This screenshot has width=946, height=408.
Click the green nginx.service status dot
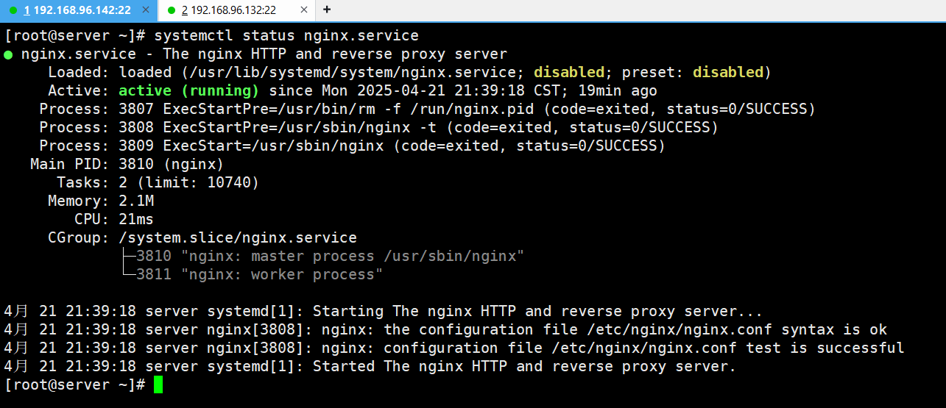click(8, 54)
